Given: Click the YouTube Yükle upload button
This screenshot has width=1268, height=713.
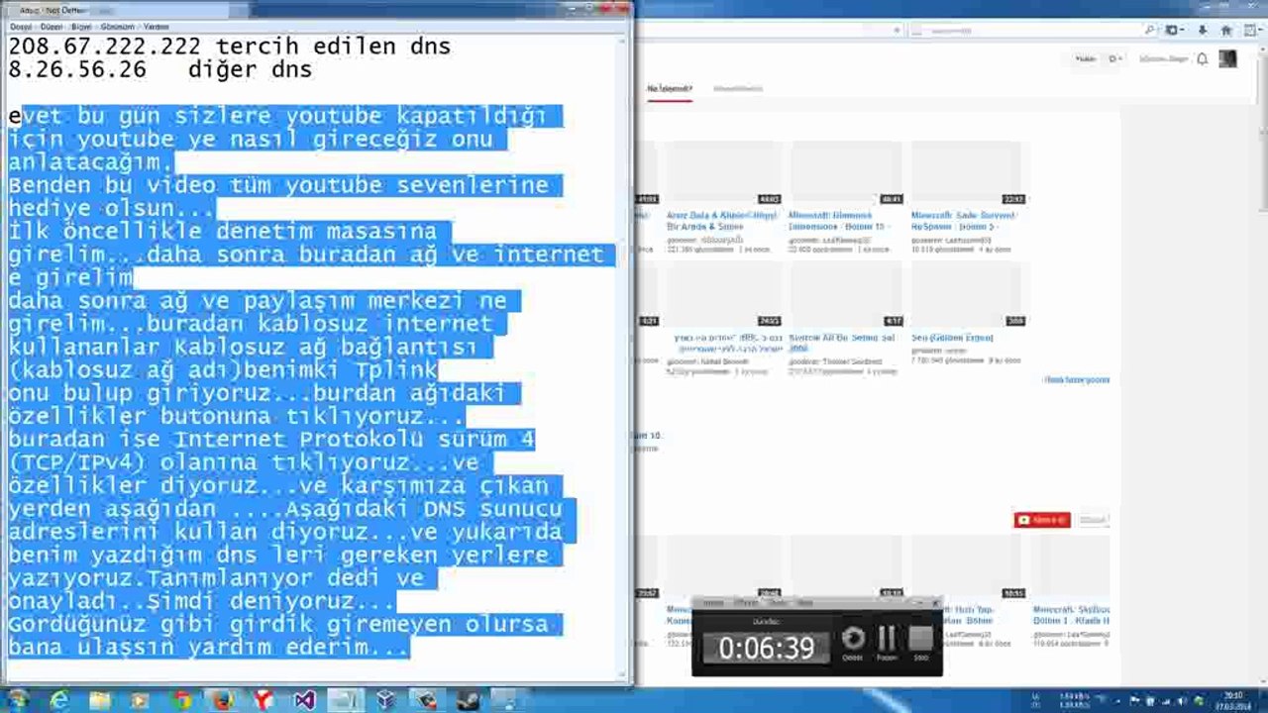Looking at the screenshot, I should click(1086, 59).
